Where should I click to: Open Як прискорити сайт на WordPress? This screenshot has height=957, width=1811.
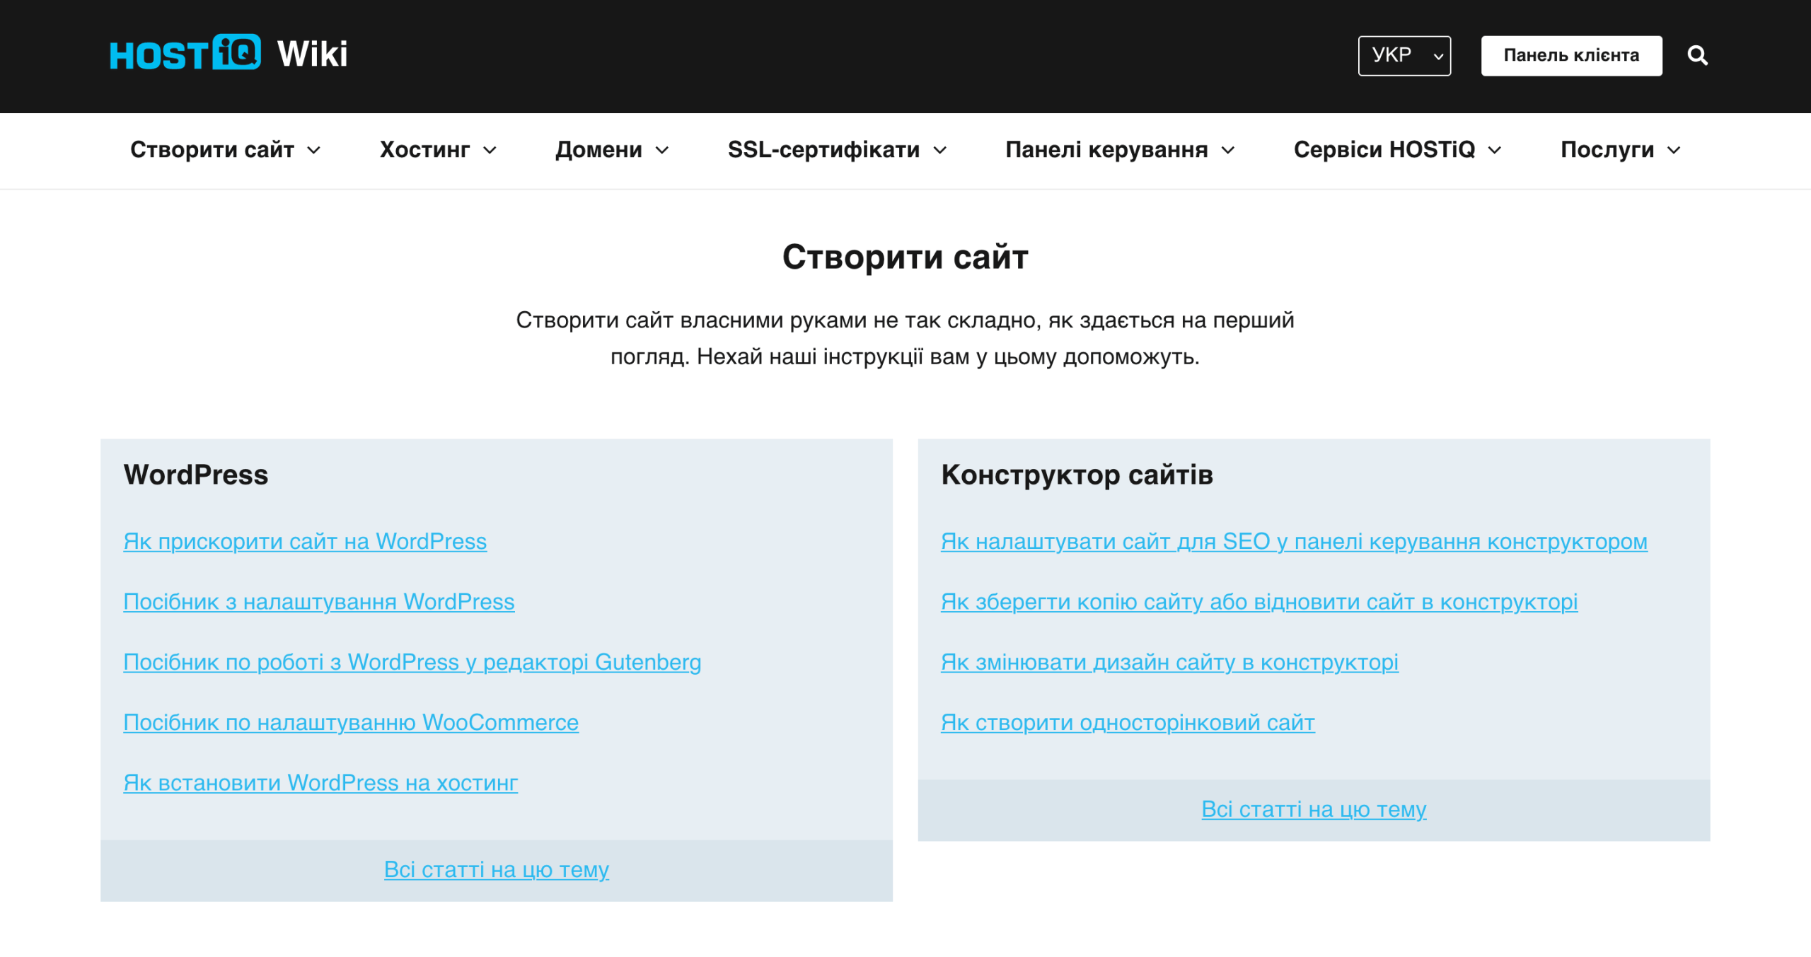pos(305,541)
